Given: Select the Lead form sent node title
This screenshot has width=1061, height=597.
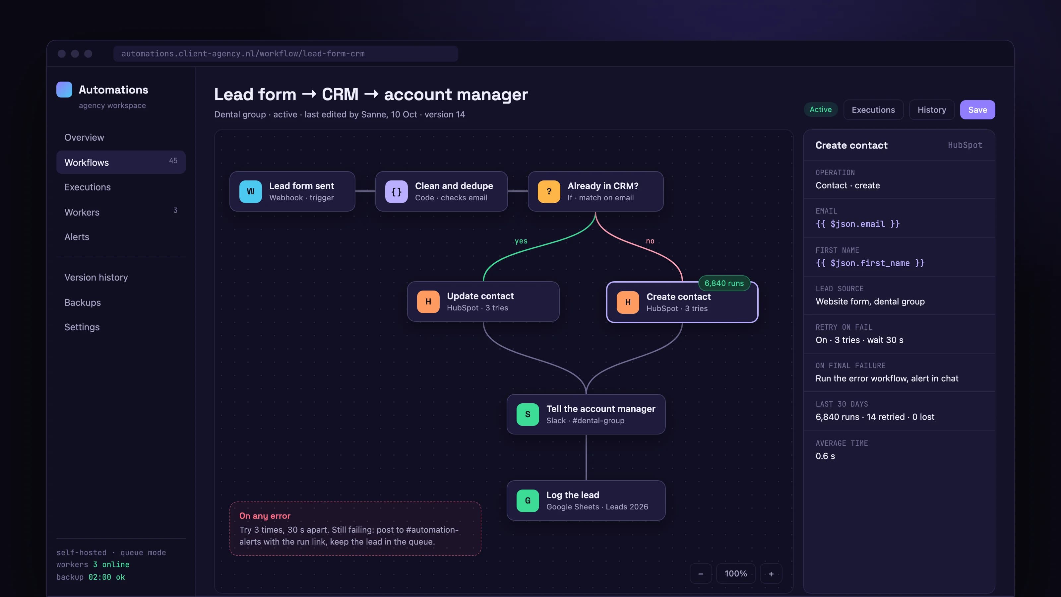Looking at the screenshot, I should [301, 186].
